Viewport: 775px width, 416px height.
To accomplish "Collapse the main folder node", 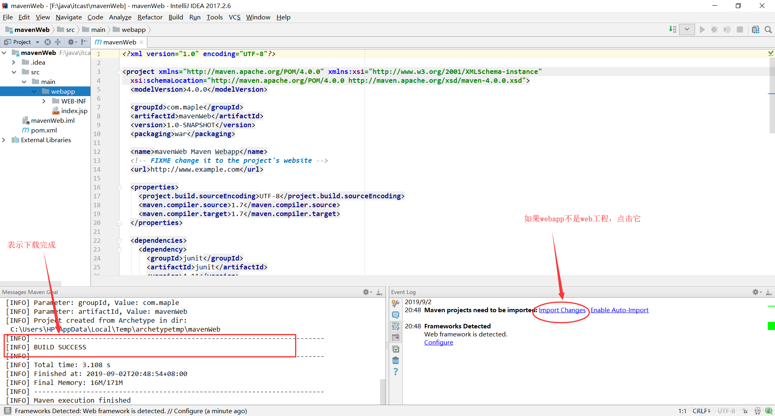I will point(24,82).
